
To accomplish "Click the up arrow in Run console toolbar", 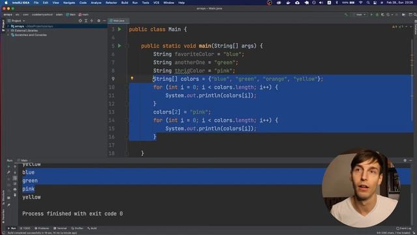I will (x=15, y=166).
